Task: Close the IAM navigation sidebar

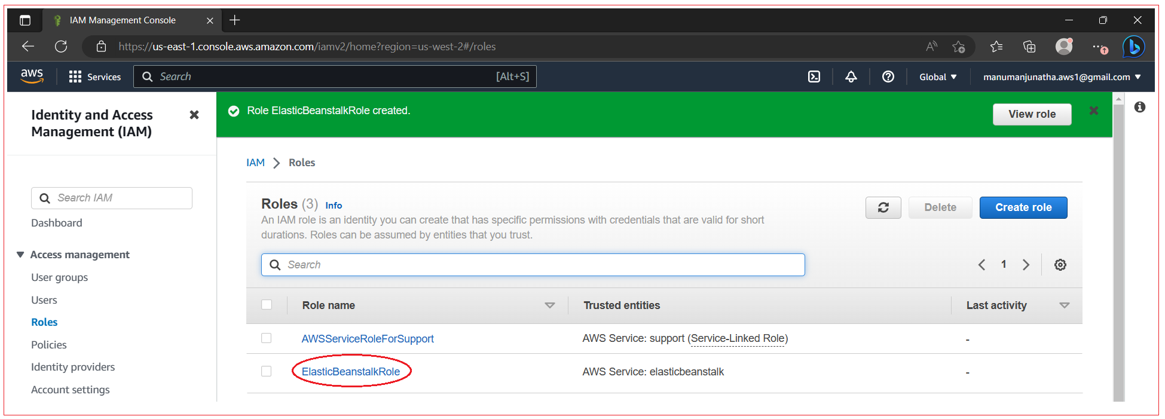Action: (194, 115)
